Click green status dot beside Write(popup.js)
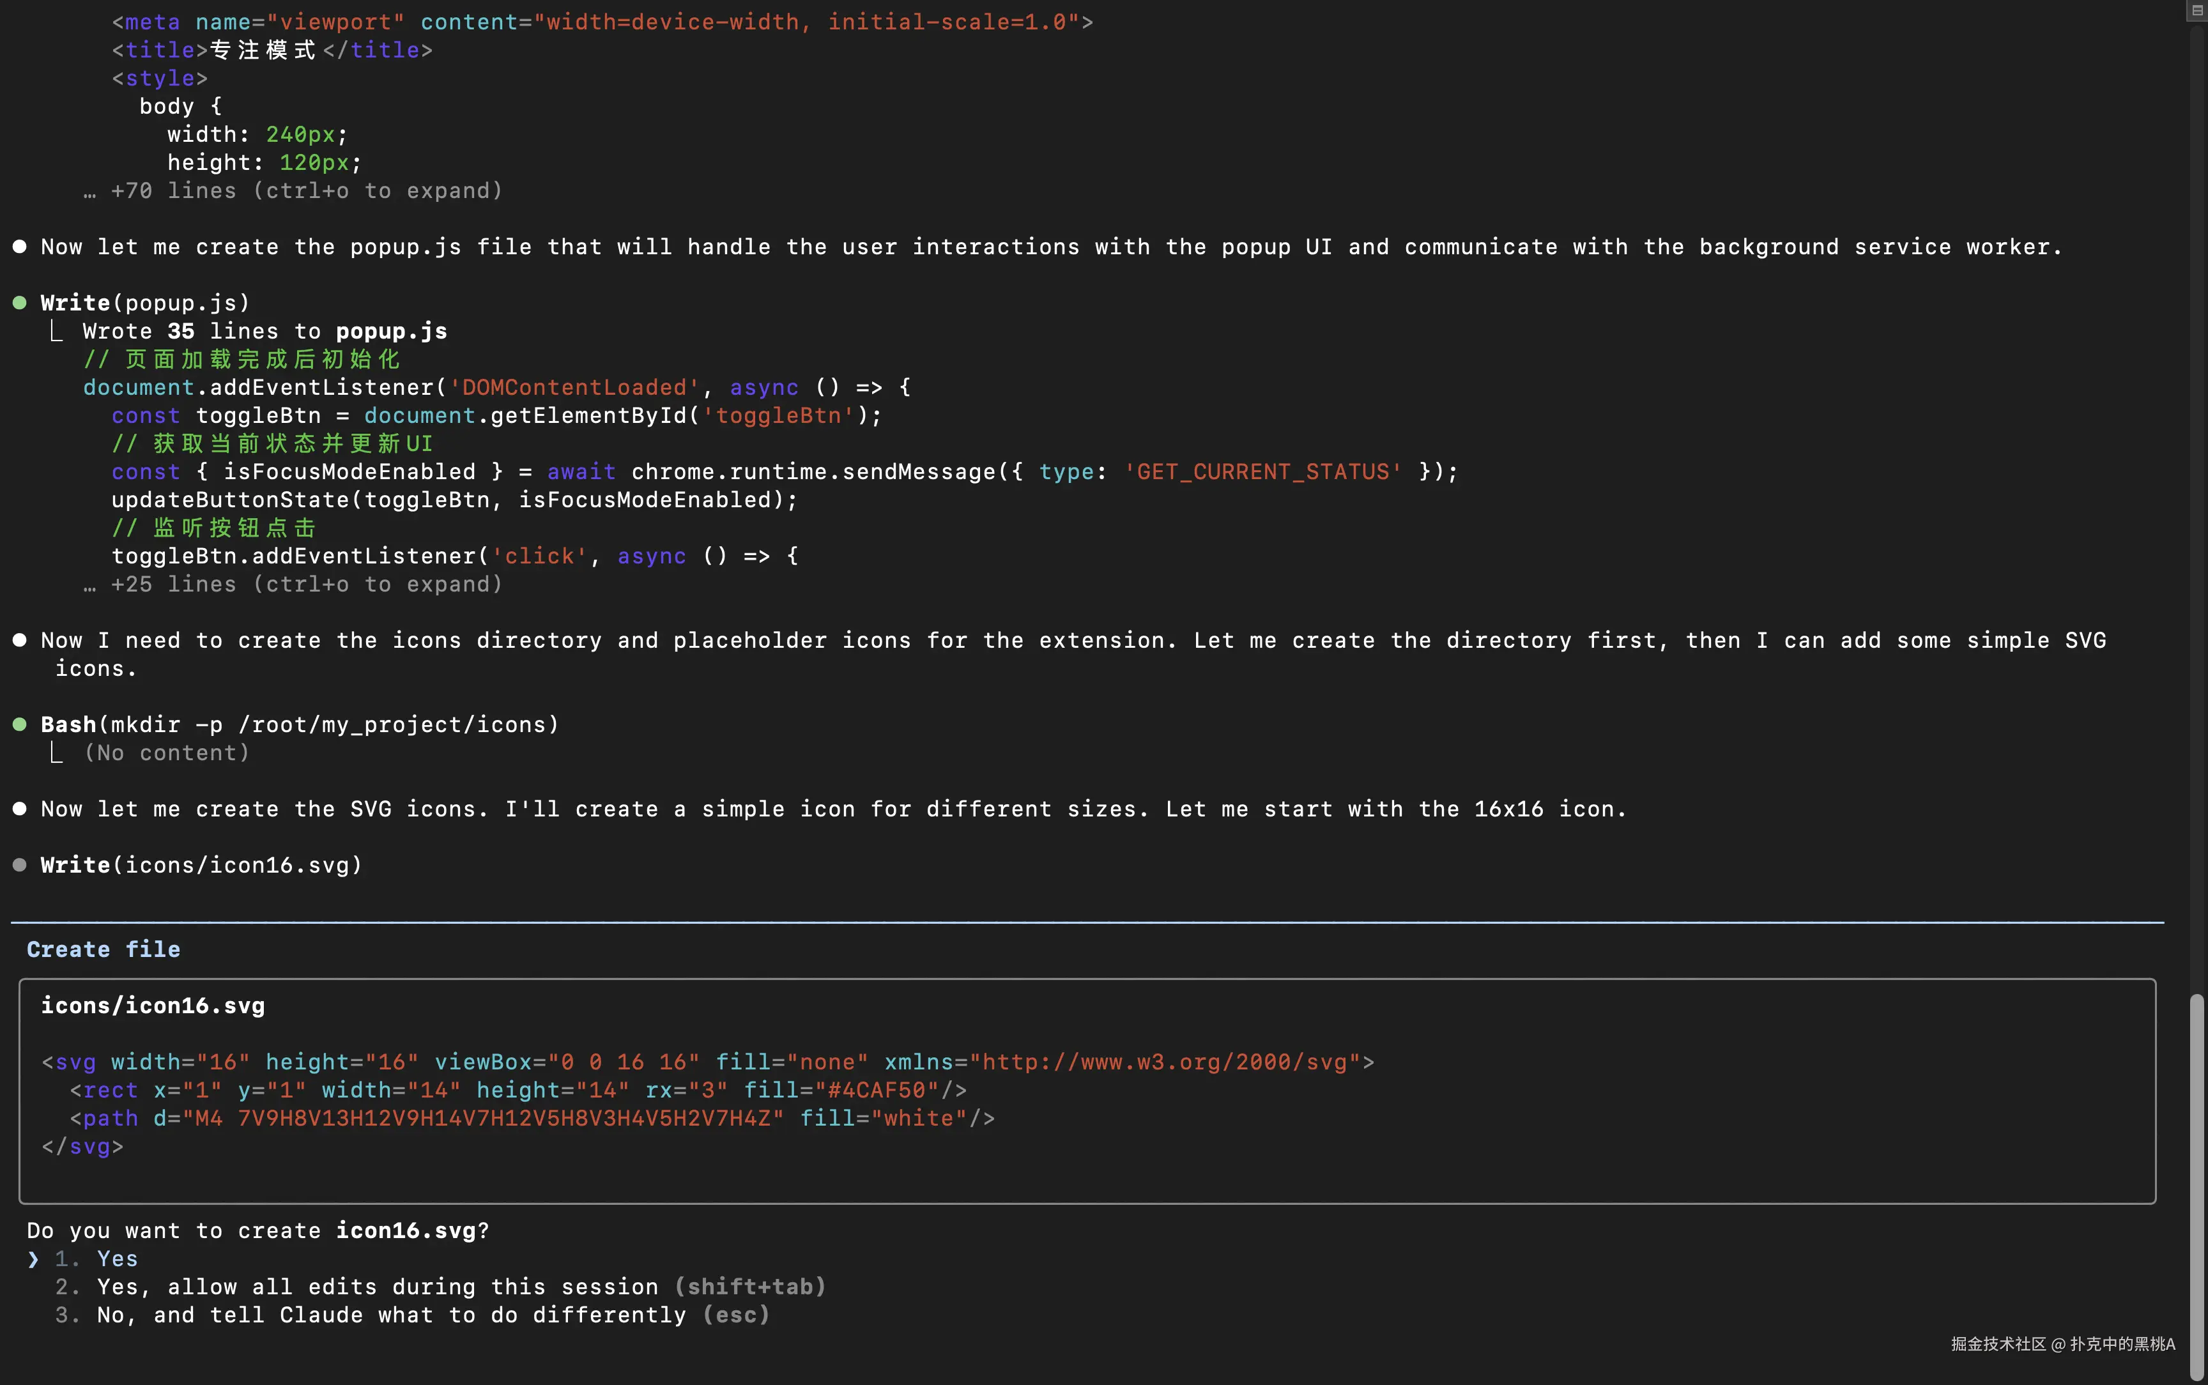 [19, 303]
